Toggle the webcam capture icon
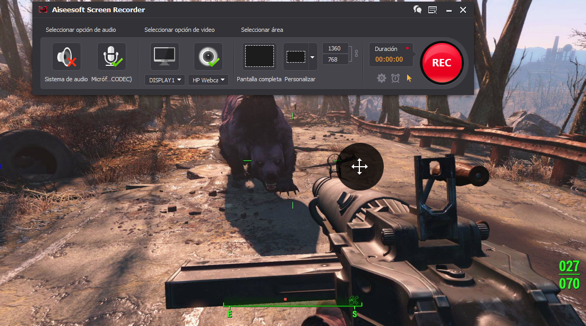Screen dimensions: 586x326 [209, 57]
